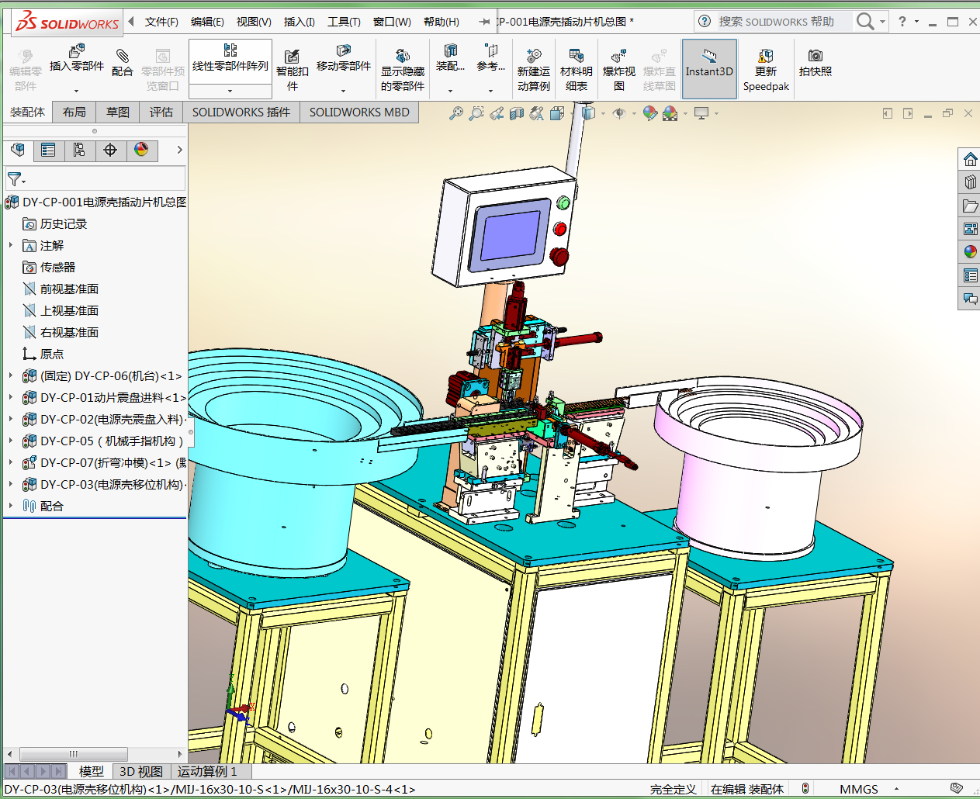Open the 工具(T) menu
The height and width of the screenshot is (799, 980).
click(x=344, y=22)
